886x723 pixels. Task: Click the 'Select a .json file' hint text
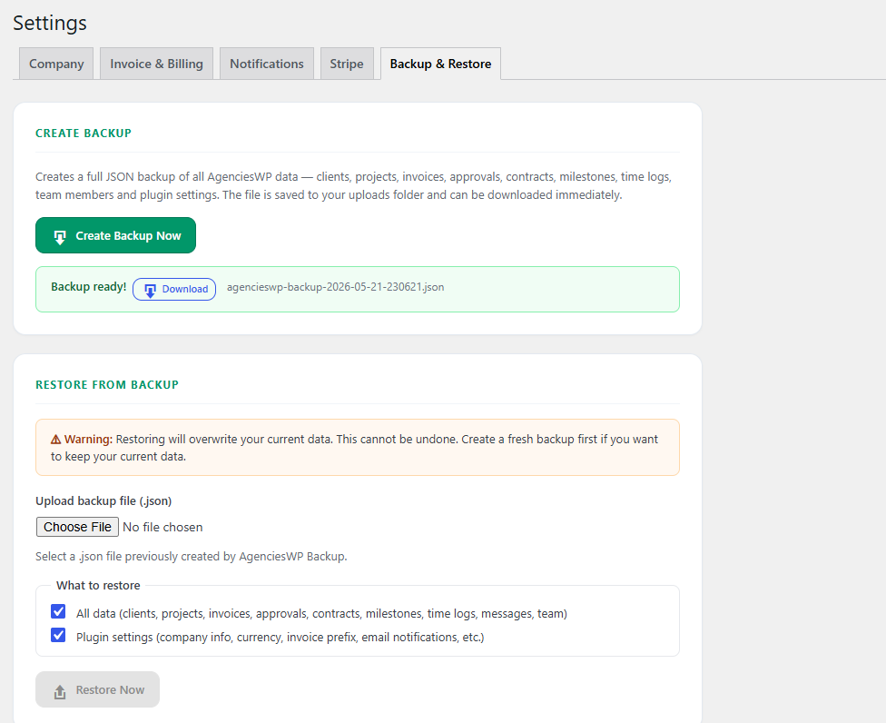[x=192, y=556]
